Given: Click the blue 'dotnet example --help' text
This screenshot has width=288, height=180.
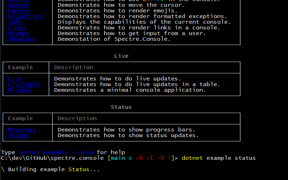Looking at the screenshot, I should coord(56,152).
